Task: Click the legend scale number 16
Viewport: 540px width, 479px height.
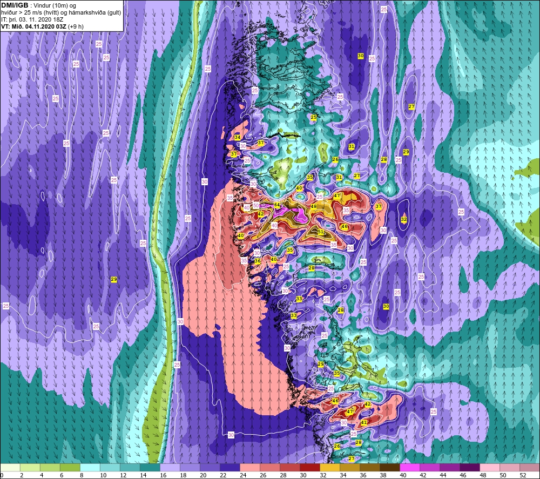Action: click(163, 475)
